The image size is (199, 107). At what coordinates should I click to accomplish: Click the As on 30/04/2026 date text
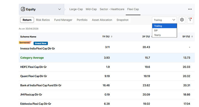click(29, 28)
